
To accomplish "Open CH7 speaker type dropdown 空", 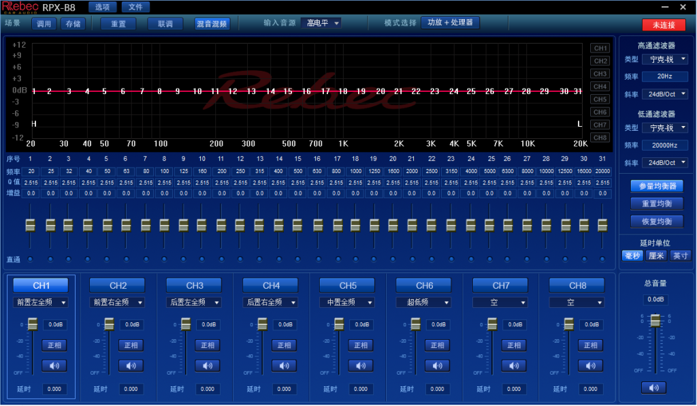I will click(x=500, y=302).
